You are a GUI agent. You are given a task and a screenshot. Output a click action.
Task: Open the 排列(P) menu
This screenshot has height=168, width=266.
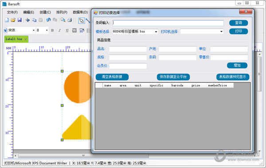[62, 12]
